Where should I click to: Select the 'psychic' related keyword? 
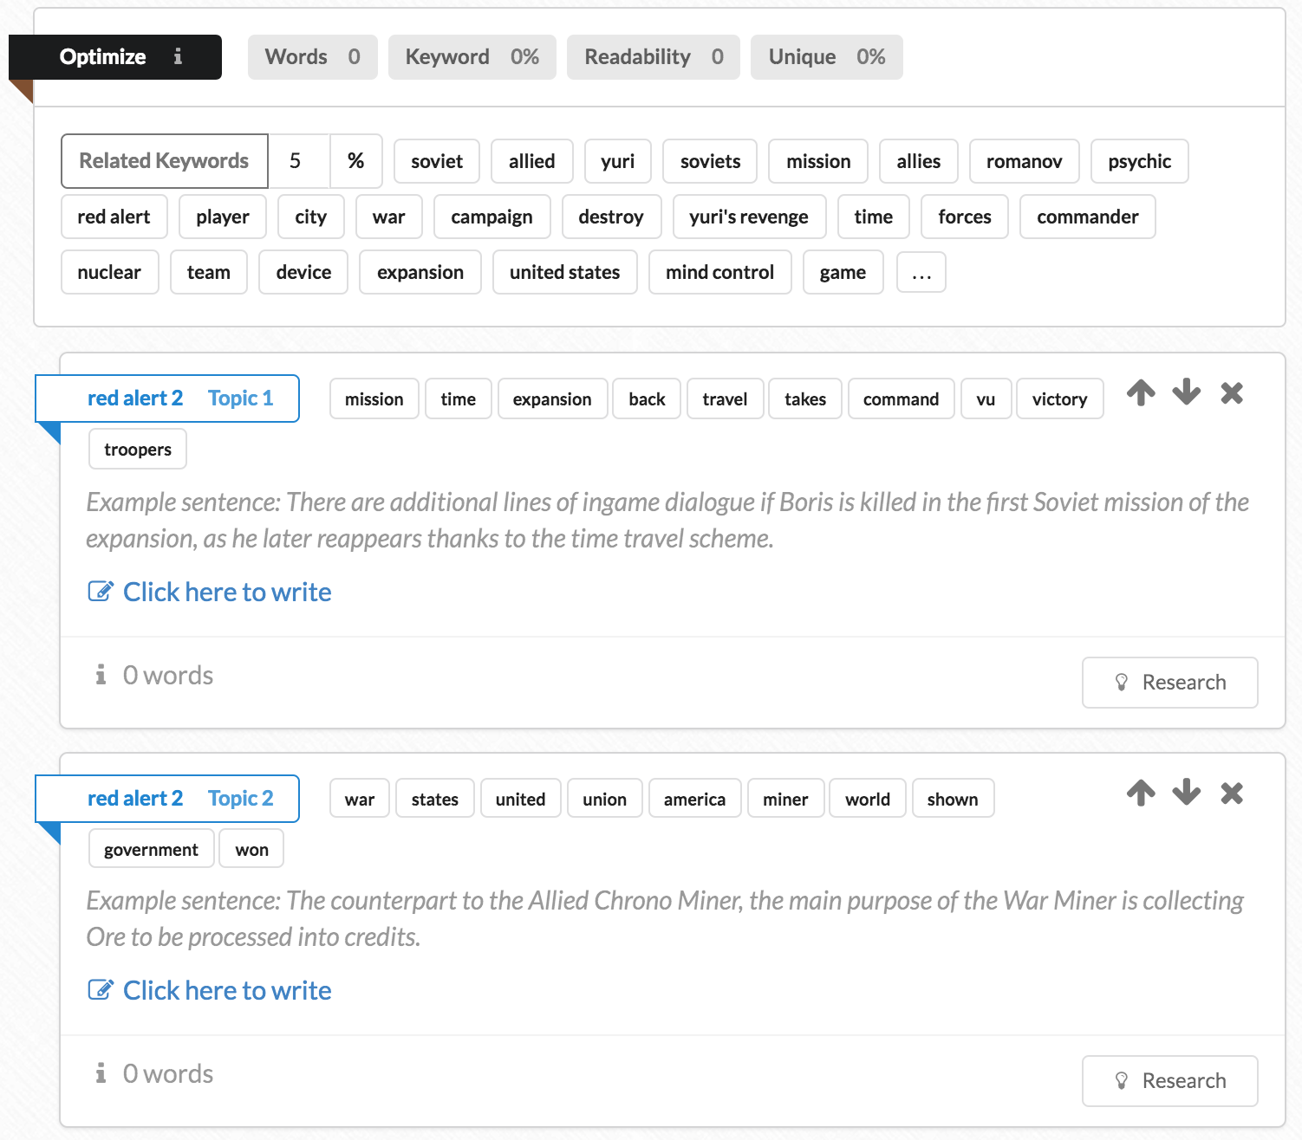coord(1139,161)
